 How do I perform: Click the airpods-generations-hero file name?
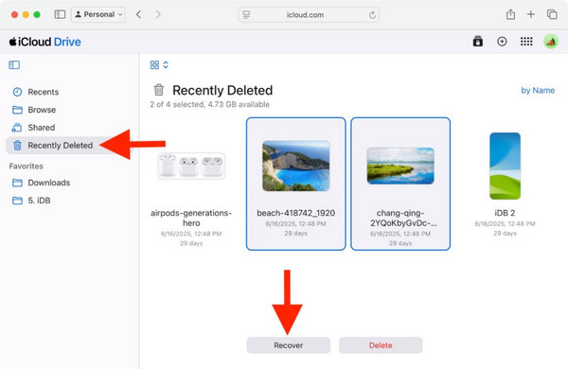point(191,218)
